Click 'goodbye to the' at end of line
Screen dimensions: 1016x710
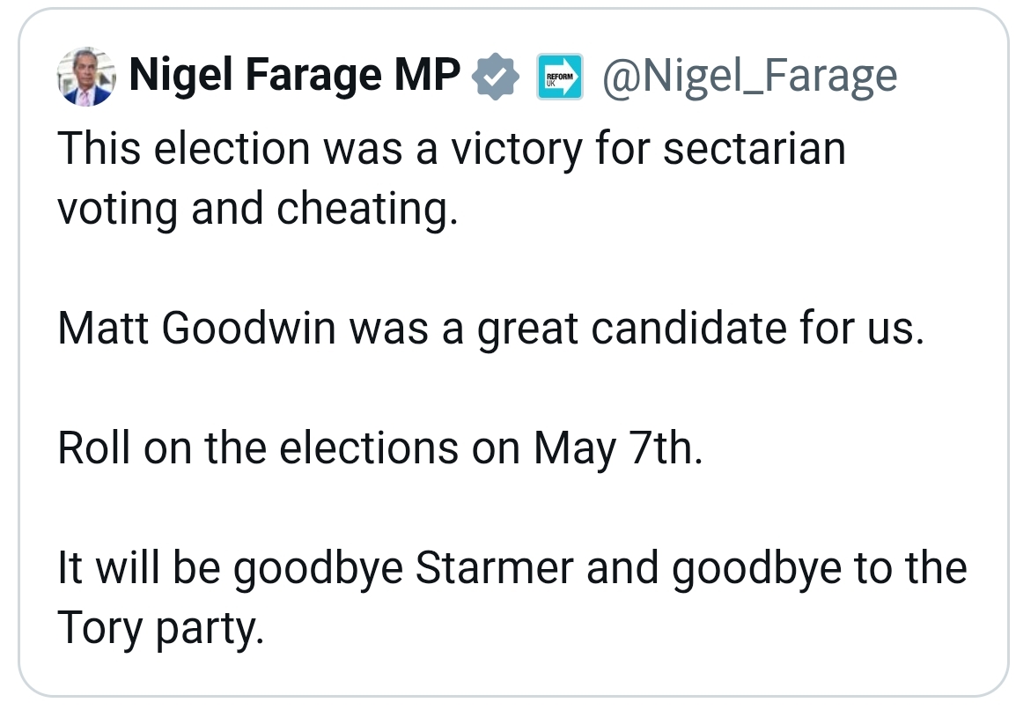point(819,567)
